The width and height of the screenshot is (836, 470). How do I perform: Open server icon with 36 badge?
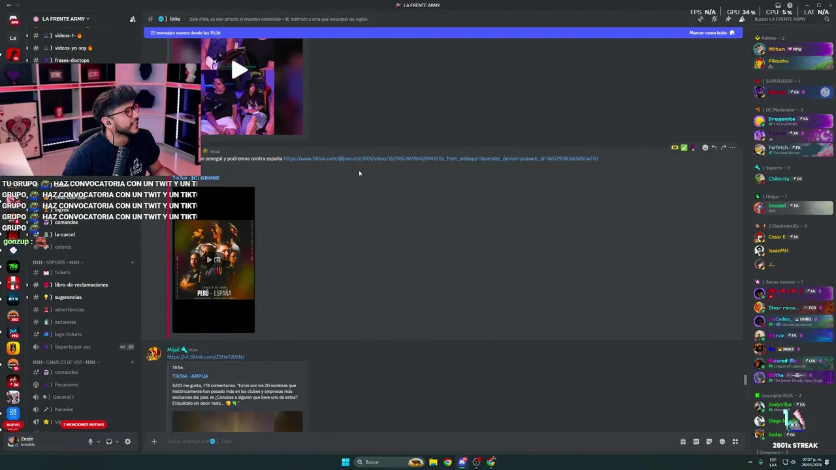[x=13, y=381]
